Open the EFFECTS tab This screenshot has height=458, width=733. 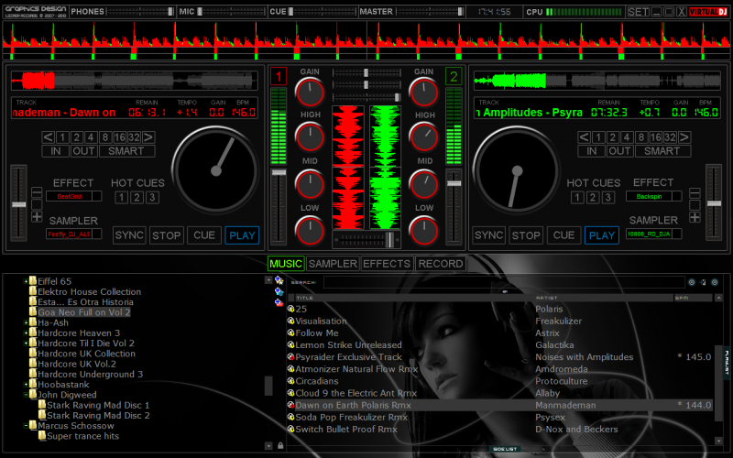(x=387, y=264)
